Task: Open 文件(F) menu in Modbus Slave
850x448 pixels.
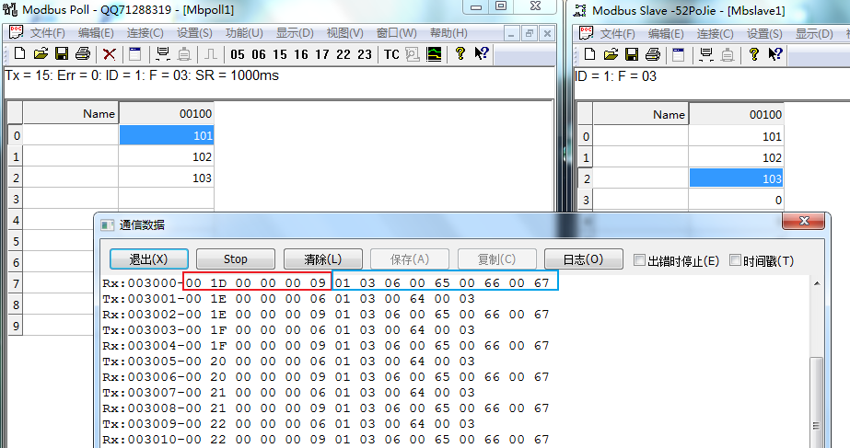Action: pyautogui.click(x=617, y=34)
